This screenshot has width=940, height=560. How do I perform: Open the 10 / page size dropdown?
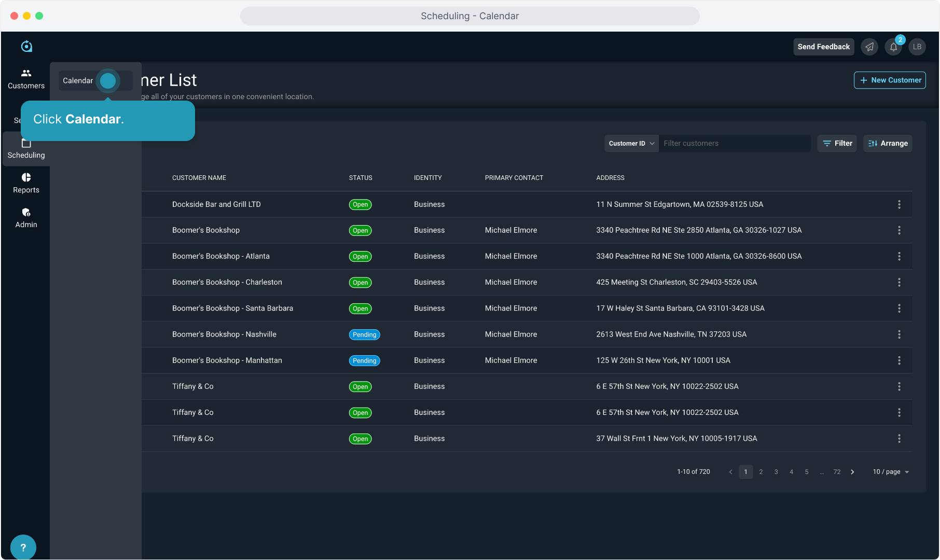[890, 472]
